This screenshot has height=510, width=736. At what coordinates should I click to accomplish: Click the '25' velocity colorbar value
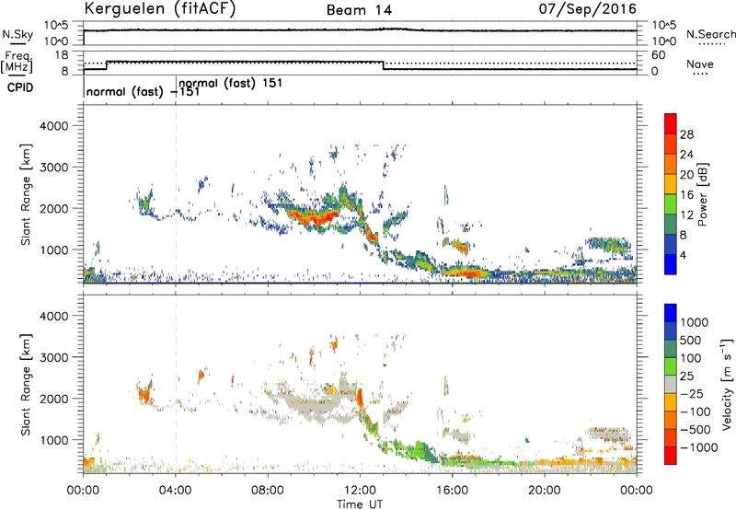[687, 377]
